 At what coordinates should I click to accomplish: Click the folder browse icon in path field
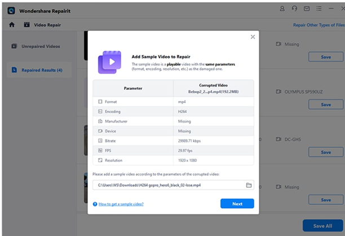tap(249, 185)
